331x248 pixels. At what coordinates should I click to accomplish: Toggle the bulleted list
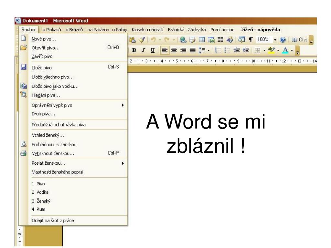[227, 50]
